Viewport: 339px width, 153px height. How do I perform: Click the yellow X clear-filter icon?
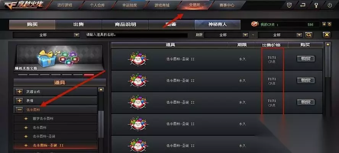pyautogui.click(x=326, y=35)
